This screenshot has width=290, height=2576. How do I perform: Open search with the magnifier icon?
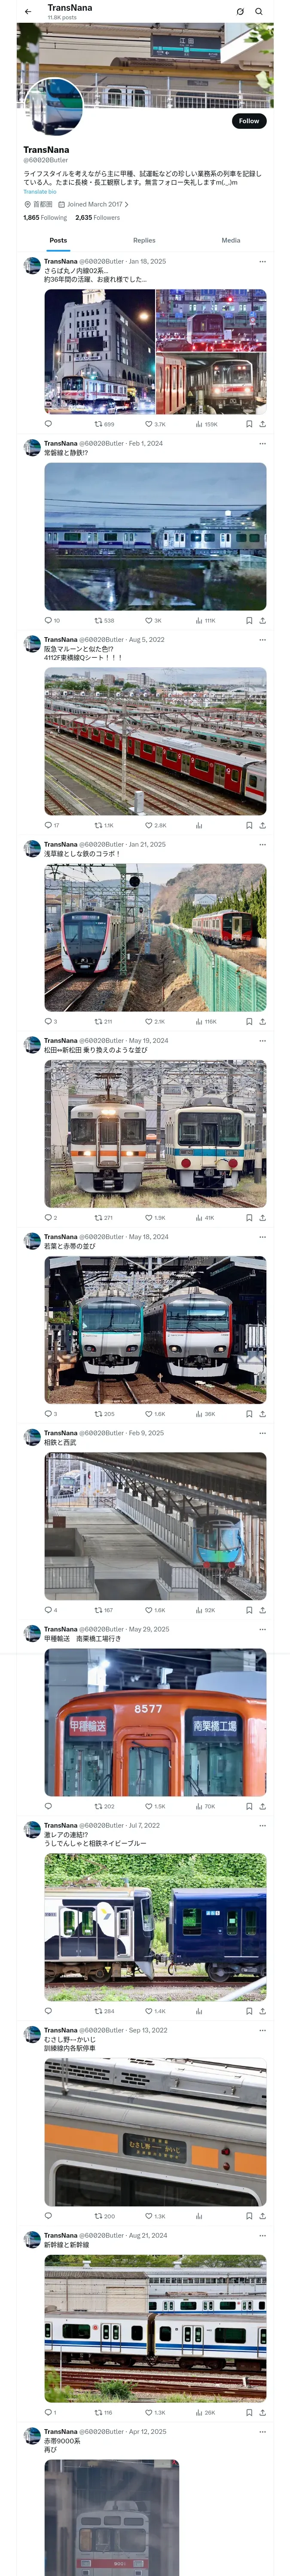tap(259, 12)
